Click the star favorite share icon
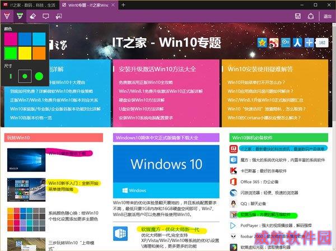Screen dimensions: 336x251 point(262,43)
